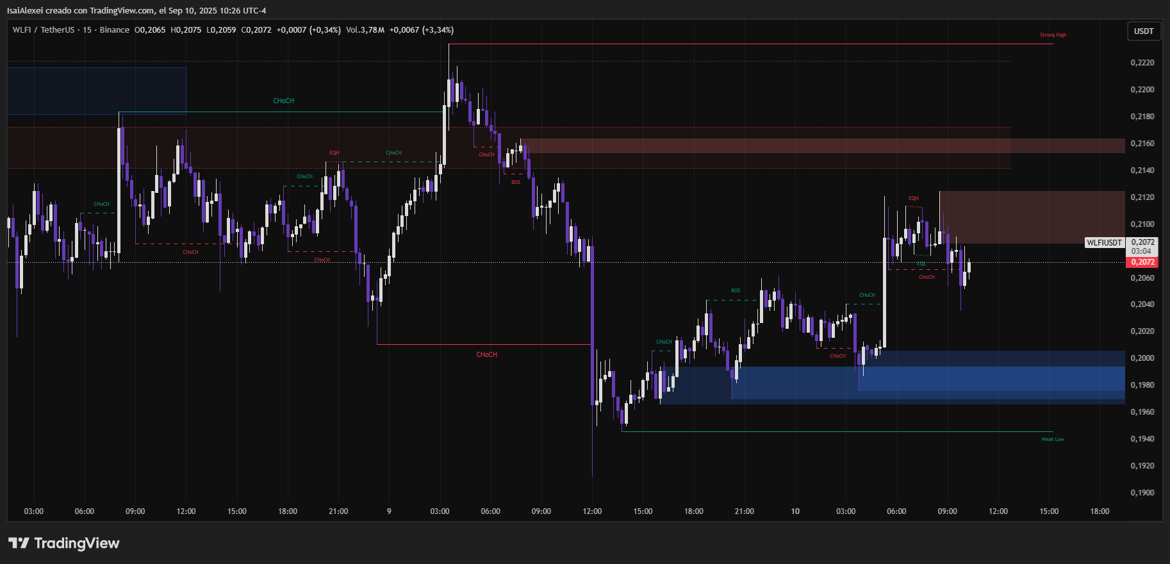Click the Strong High label

pyautogui.click(x=1053, y=35)
